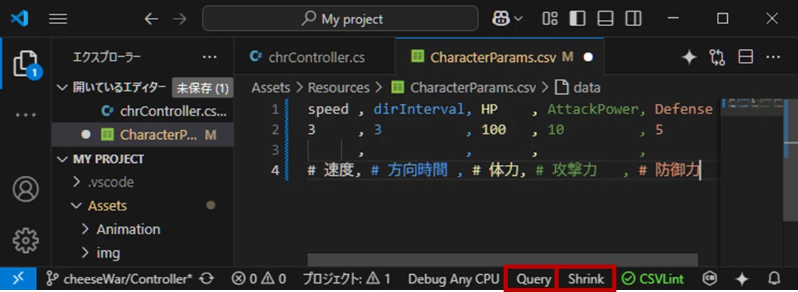Split the editor with split icon
Image resolution: width=798 pixels, height=292 pixels.
(x=746, y=58)
